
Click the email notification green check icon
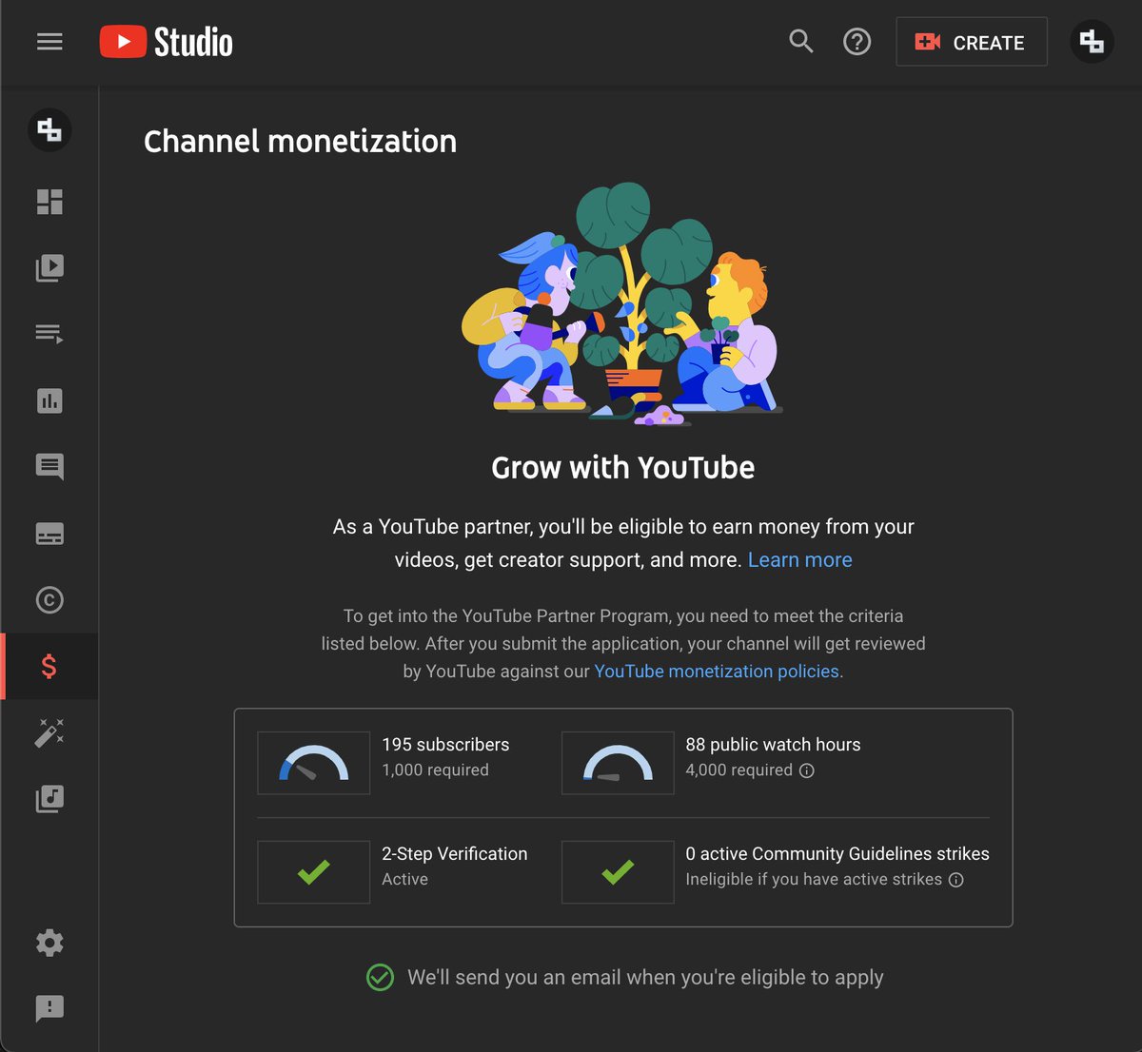380,977
